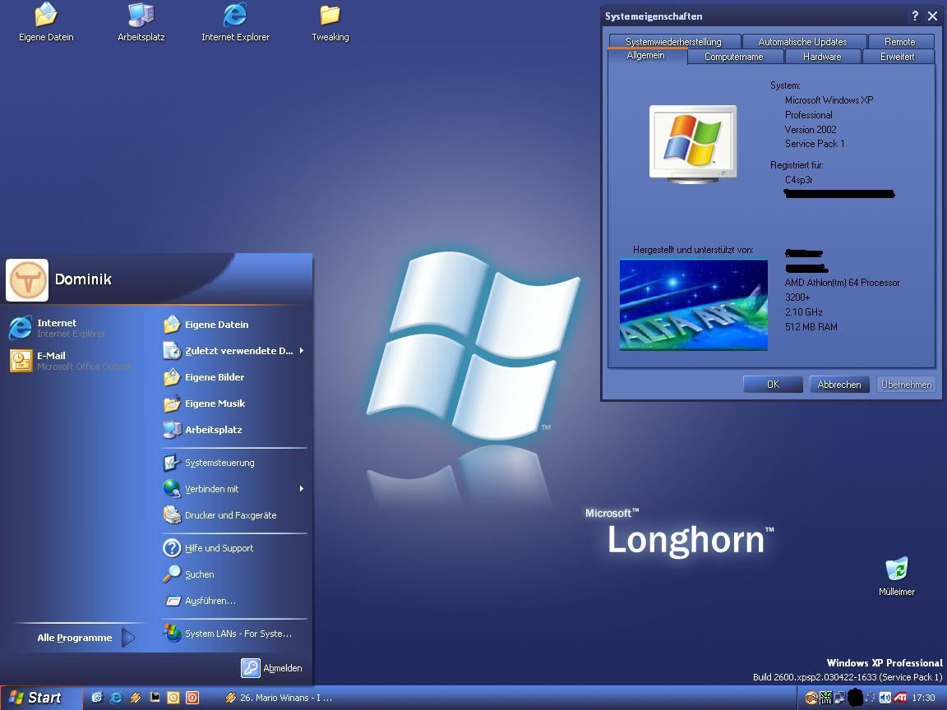Open the Mülleimer recycle bin icon
947x710 pixels.
896,577
